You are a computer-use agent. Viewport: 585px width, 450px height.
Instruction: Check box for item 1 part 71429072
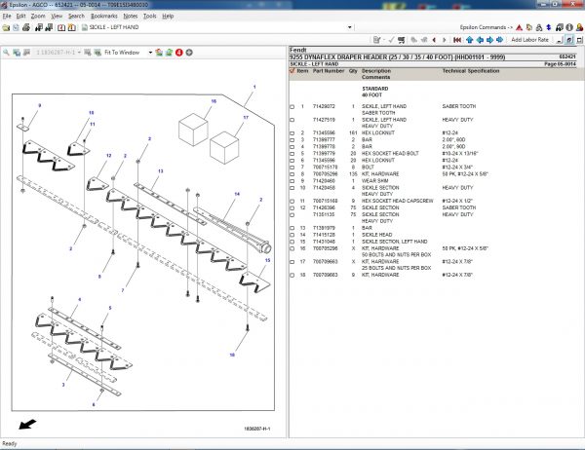pos(292,107)
